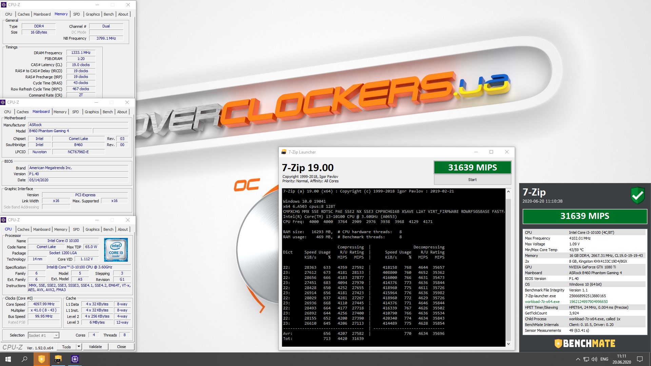Click BENCHMATE logo at panel bottom
Screen dimensions: 651x366
point(585,344)
